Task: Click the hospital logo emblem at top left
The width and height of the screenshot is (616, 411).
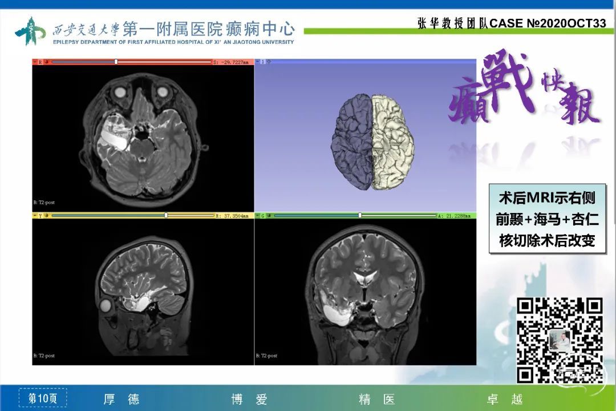Action: (x=30, y=31)
